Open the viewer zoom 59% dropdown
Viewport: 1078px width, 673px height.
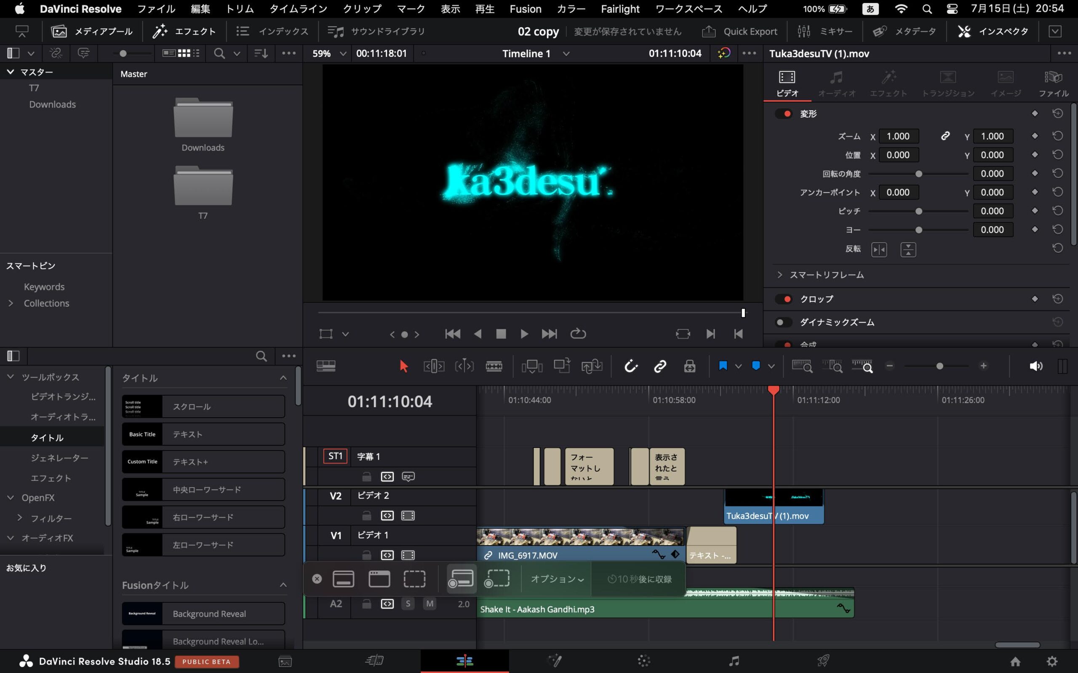(342, 53)
